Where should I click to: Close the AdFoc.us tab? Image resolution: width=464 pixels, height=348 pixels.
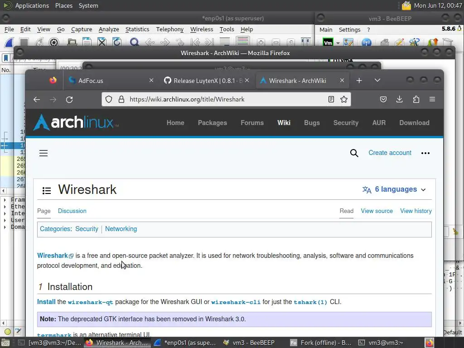point(151,81)
